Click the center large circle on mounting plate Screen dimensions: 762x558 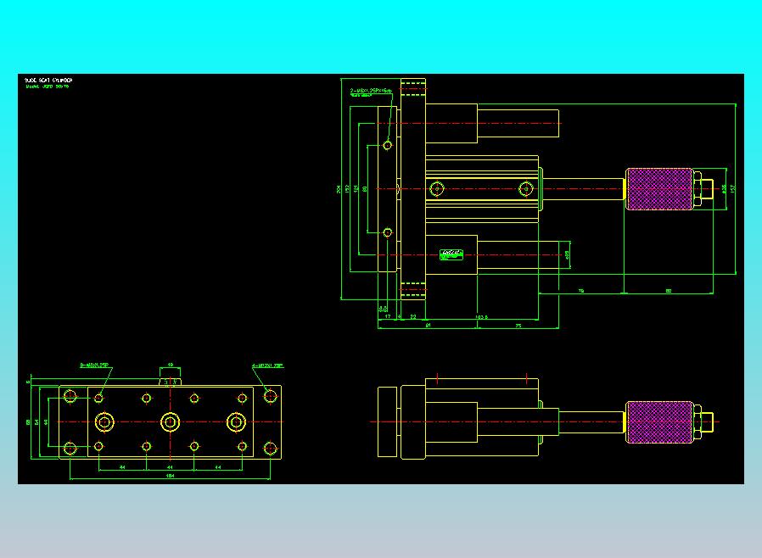pyautogui.click(x=170, y=422)
